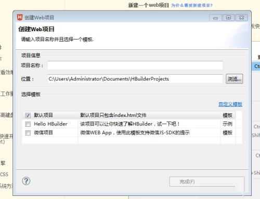Click the HBuilder logo in title bar
This screenshot has height=199, width=260.
pos(20,17)
